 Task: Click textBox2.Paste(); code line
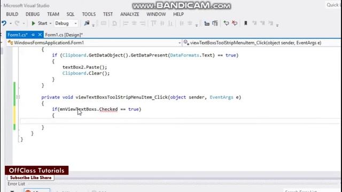coord(85,67)
